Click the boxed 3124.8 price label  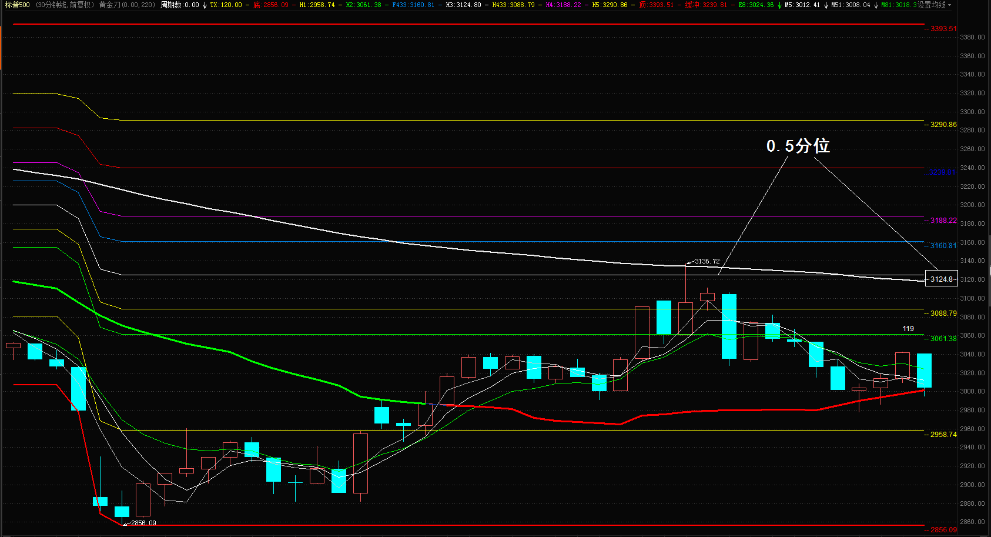941,279
